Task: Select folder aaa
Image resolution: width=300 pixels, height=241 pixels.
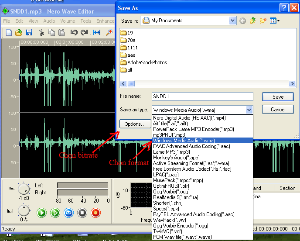Action: click(x=128, y=55)
